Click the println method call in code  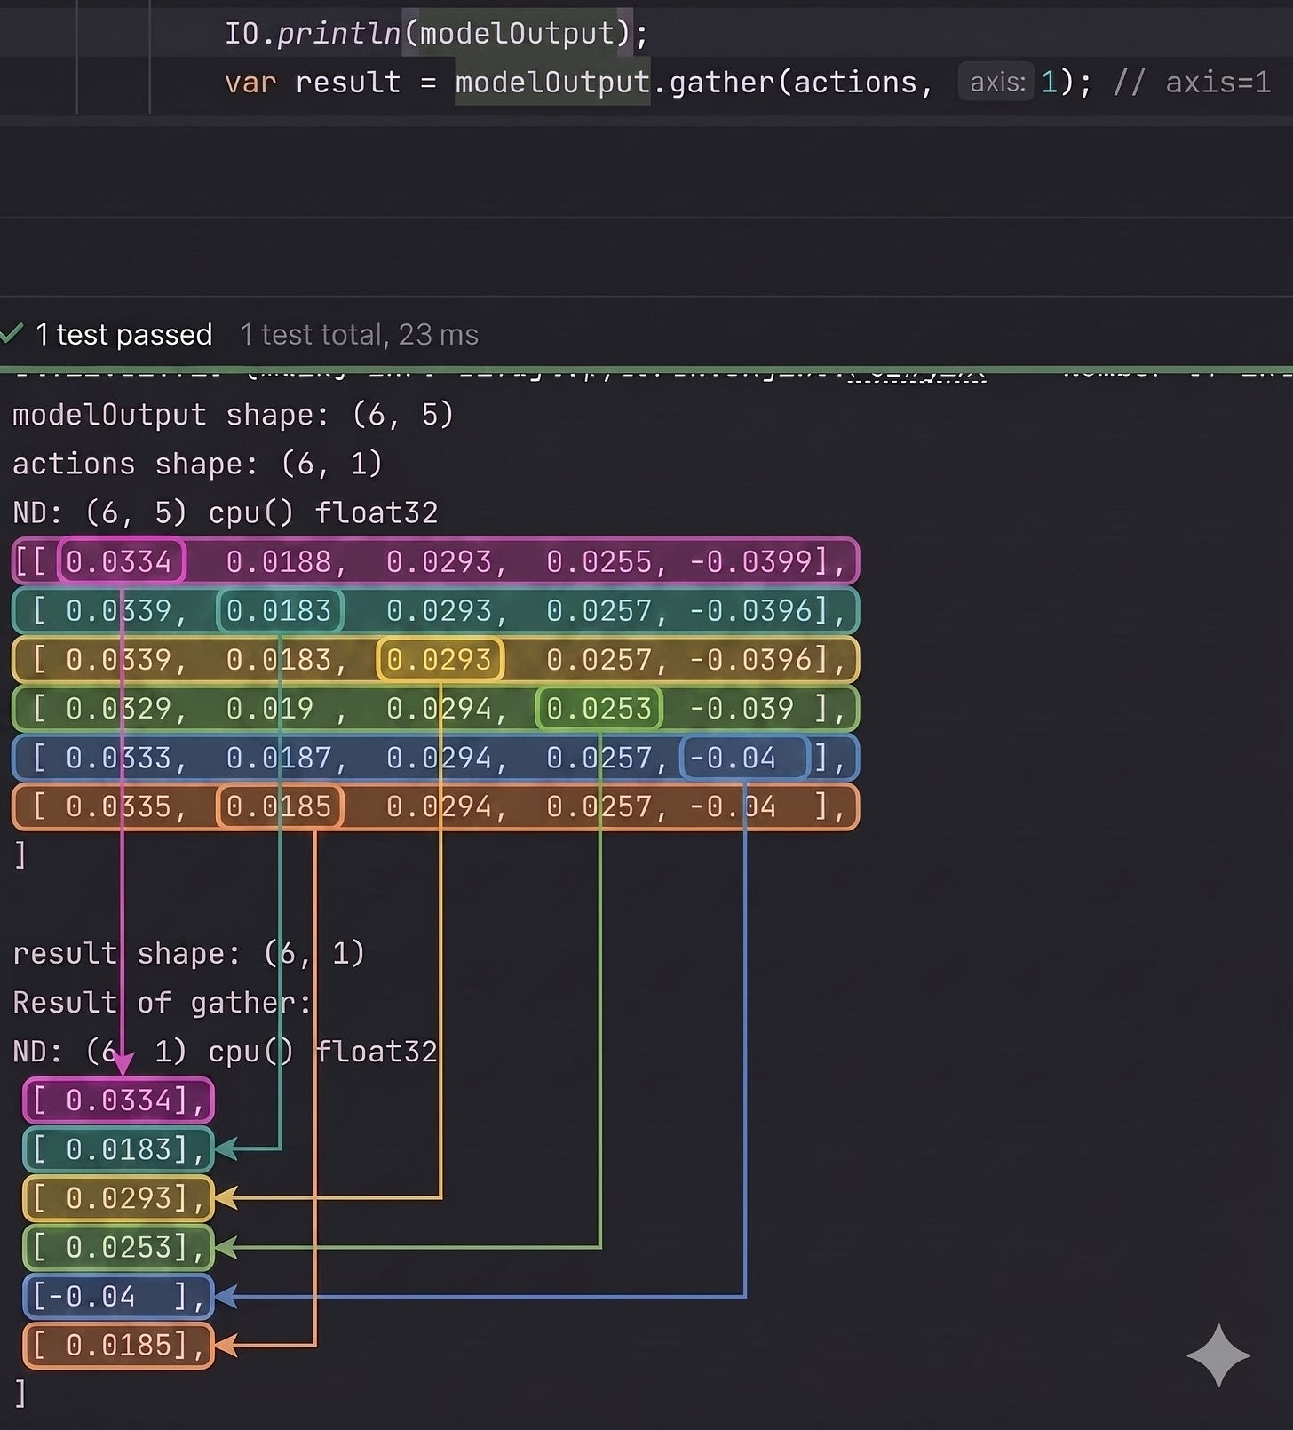tap(339, 34)
